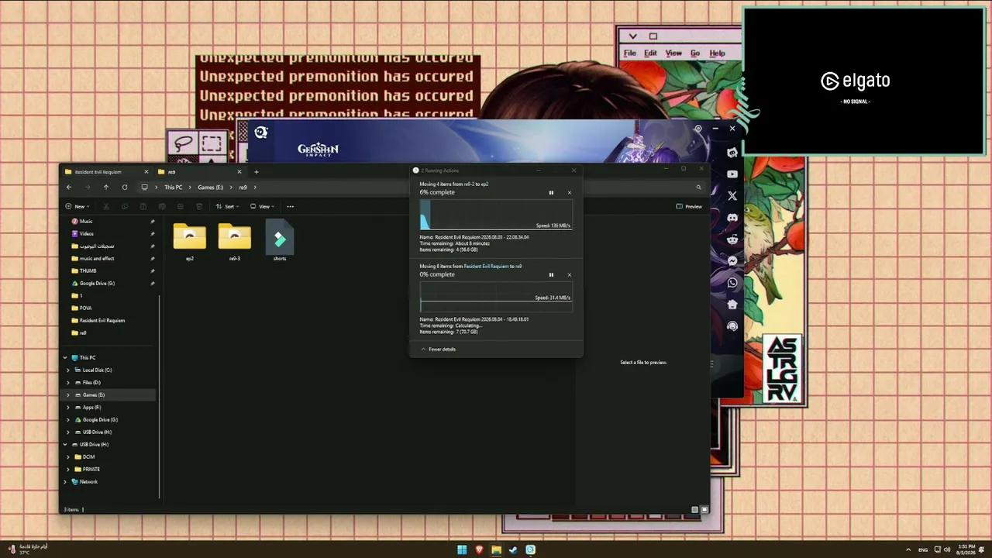Image resolution: width=992 pixels, height=558 pixels.
Task: Click the clock in the system tray
Action: [966, 549]
